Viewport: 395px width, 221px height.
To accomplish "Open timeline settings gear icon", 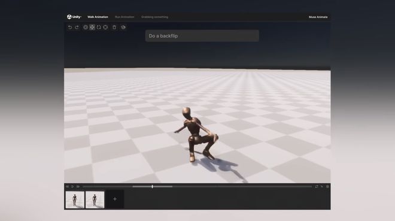I will [x=327, y=186].
